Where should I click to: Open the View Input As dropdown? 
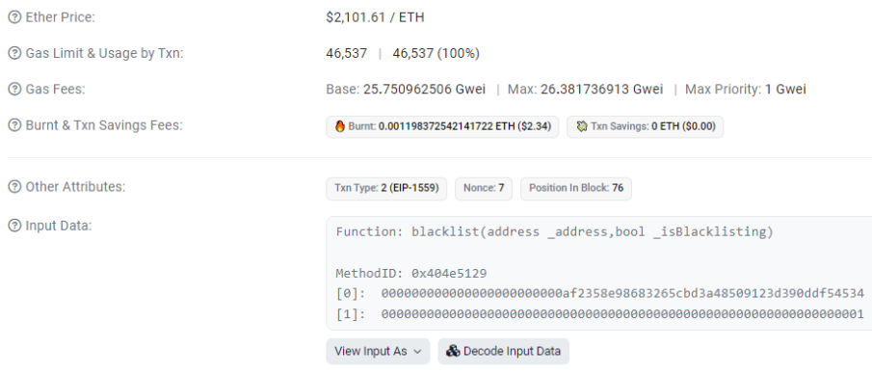[x=378, y=351]
